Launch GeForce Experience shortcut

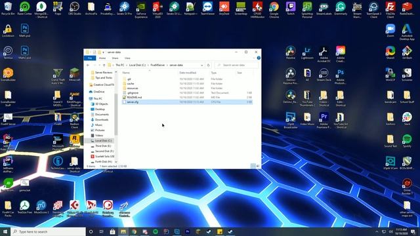click(141, 10)
